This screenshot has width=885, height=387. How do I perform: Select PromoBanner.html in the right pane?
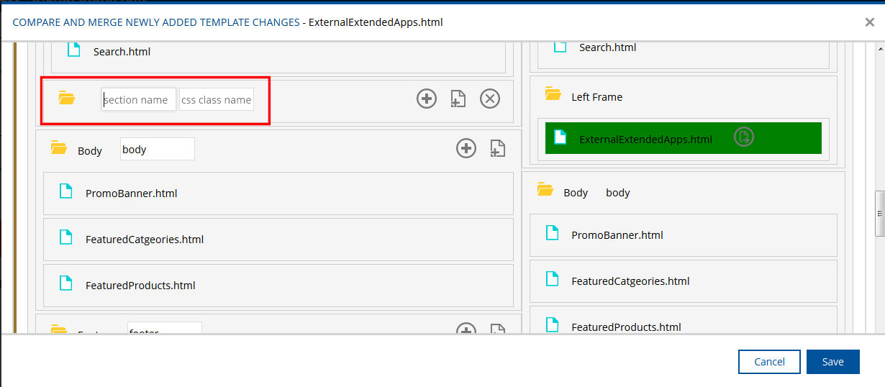(x=617, y=235)
